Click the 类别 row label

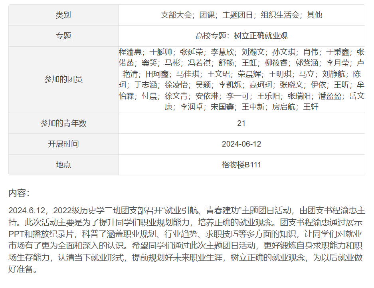(x=63, y=15)
